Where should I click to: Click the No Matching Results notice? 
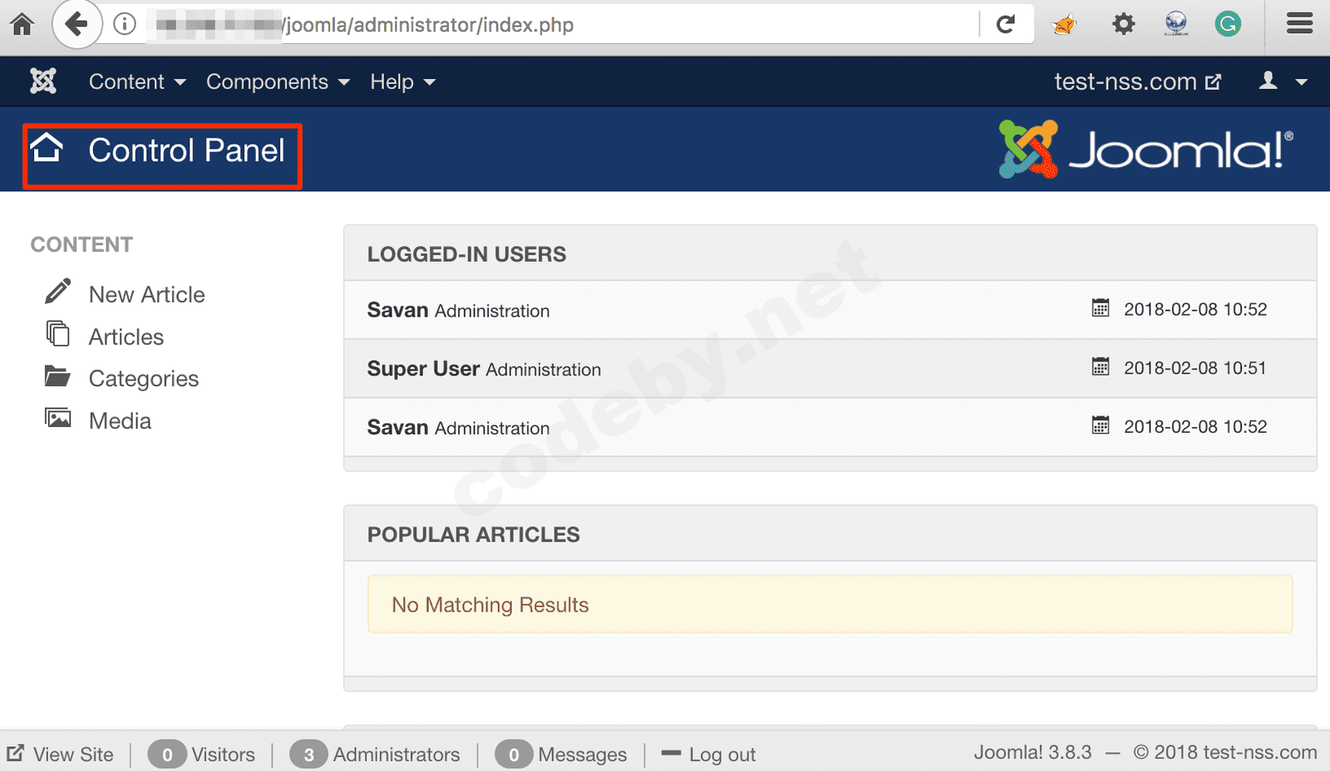tap(830, 604)
